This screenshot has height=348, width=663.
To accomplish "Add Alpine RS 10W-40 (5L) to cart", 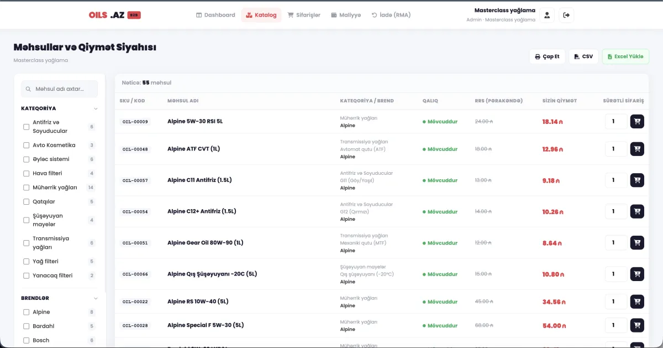I will click(x=637, y=302).
